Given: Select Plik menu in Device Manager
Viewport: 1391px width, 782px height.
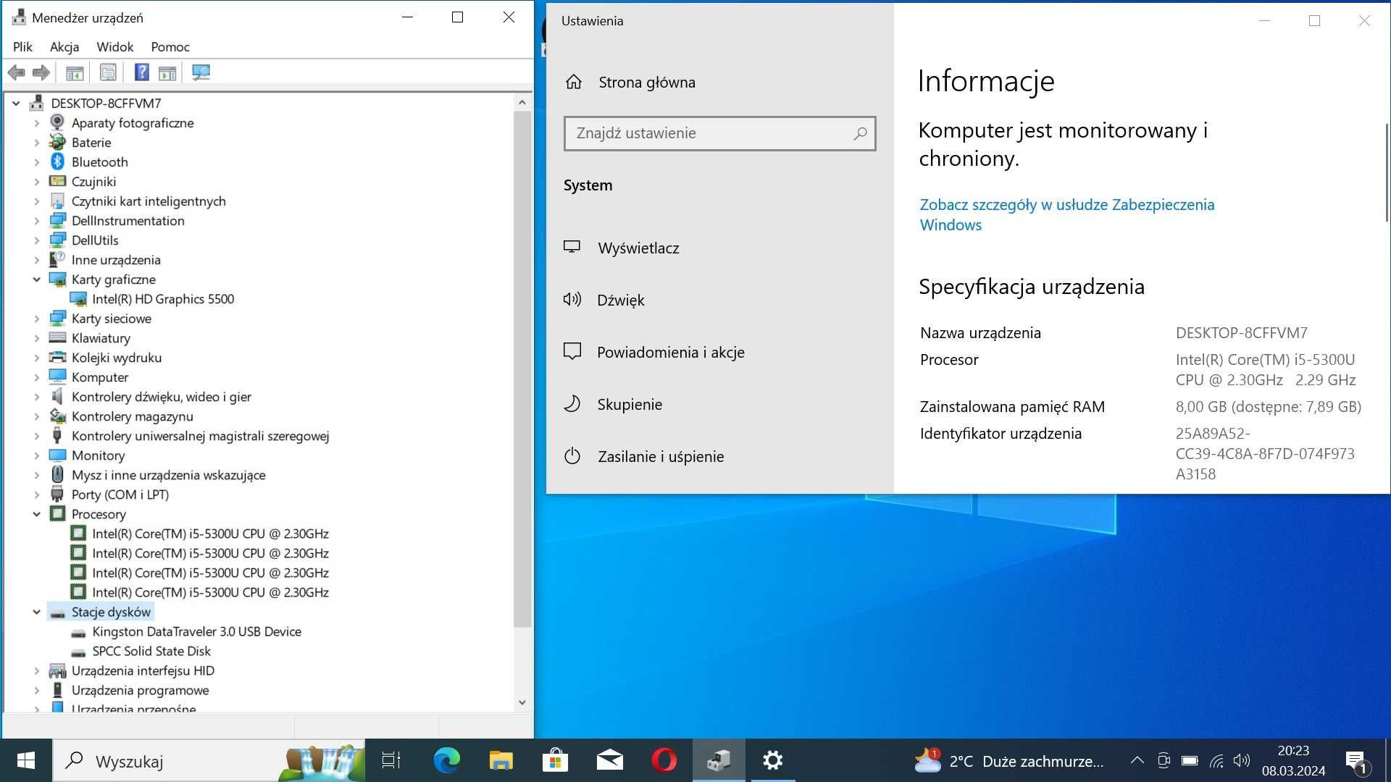Looking at the screenshot, I should 22,46.
